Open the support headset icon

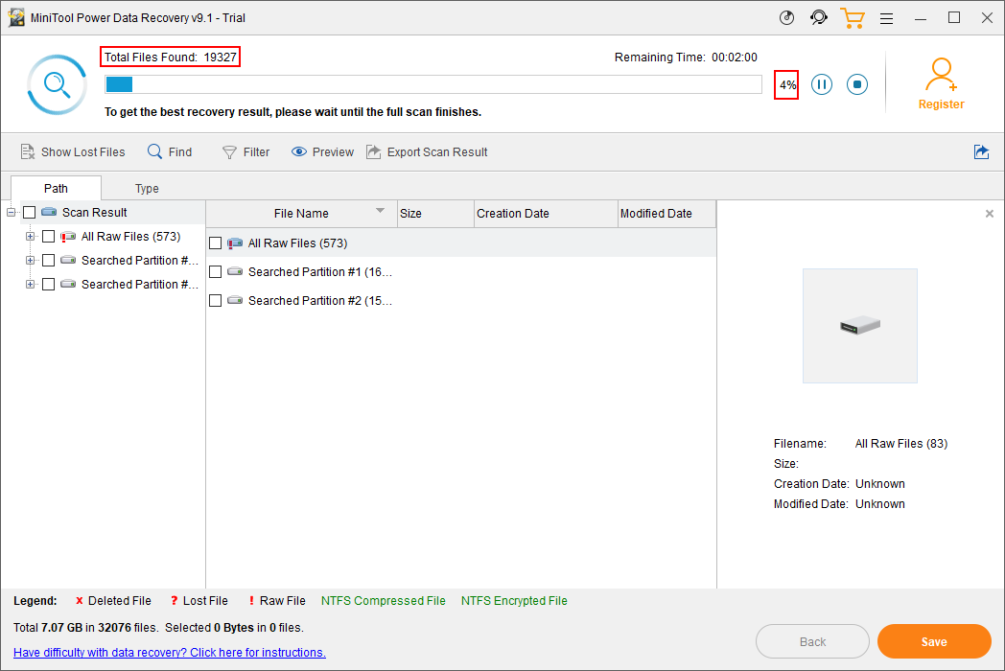(x=819, y=18)
